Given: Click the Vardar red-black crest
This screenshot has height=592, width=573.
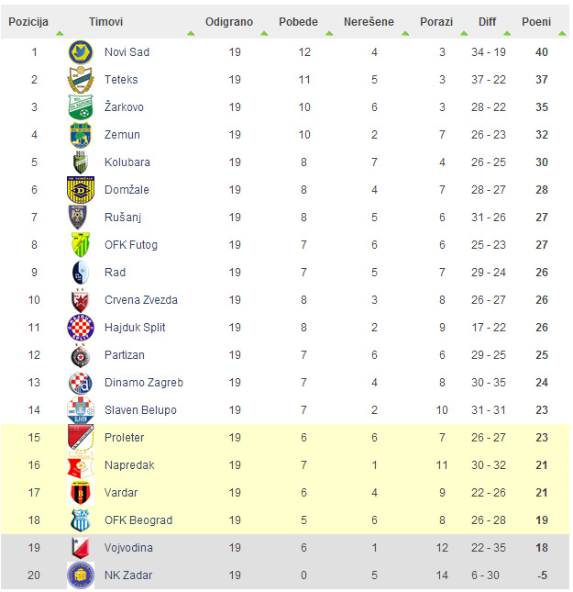Looking at the screenshot, I should point(81,493).
